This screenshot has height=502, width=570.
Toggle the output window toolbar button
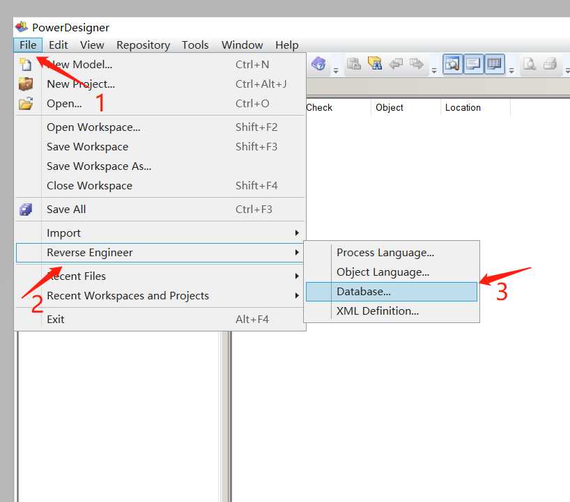tap(473, 64)
